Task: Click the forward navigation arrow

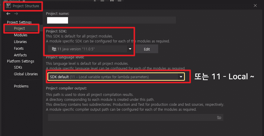Action: point(16,14)
